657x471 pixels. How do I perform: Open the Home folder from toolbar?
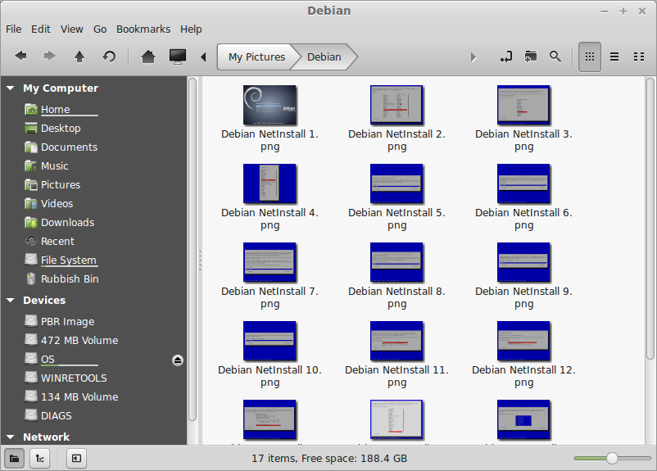tap(148, 57)
